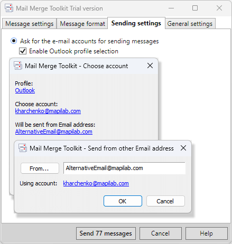Viewport: 232px width, 244px height.
Task: Click Cancel in the main toolkit window
Action: point(161,233)
